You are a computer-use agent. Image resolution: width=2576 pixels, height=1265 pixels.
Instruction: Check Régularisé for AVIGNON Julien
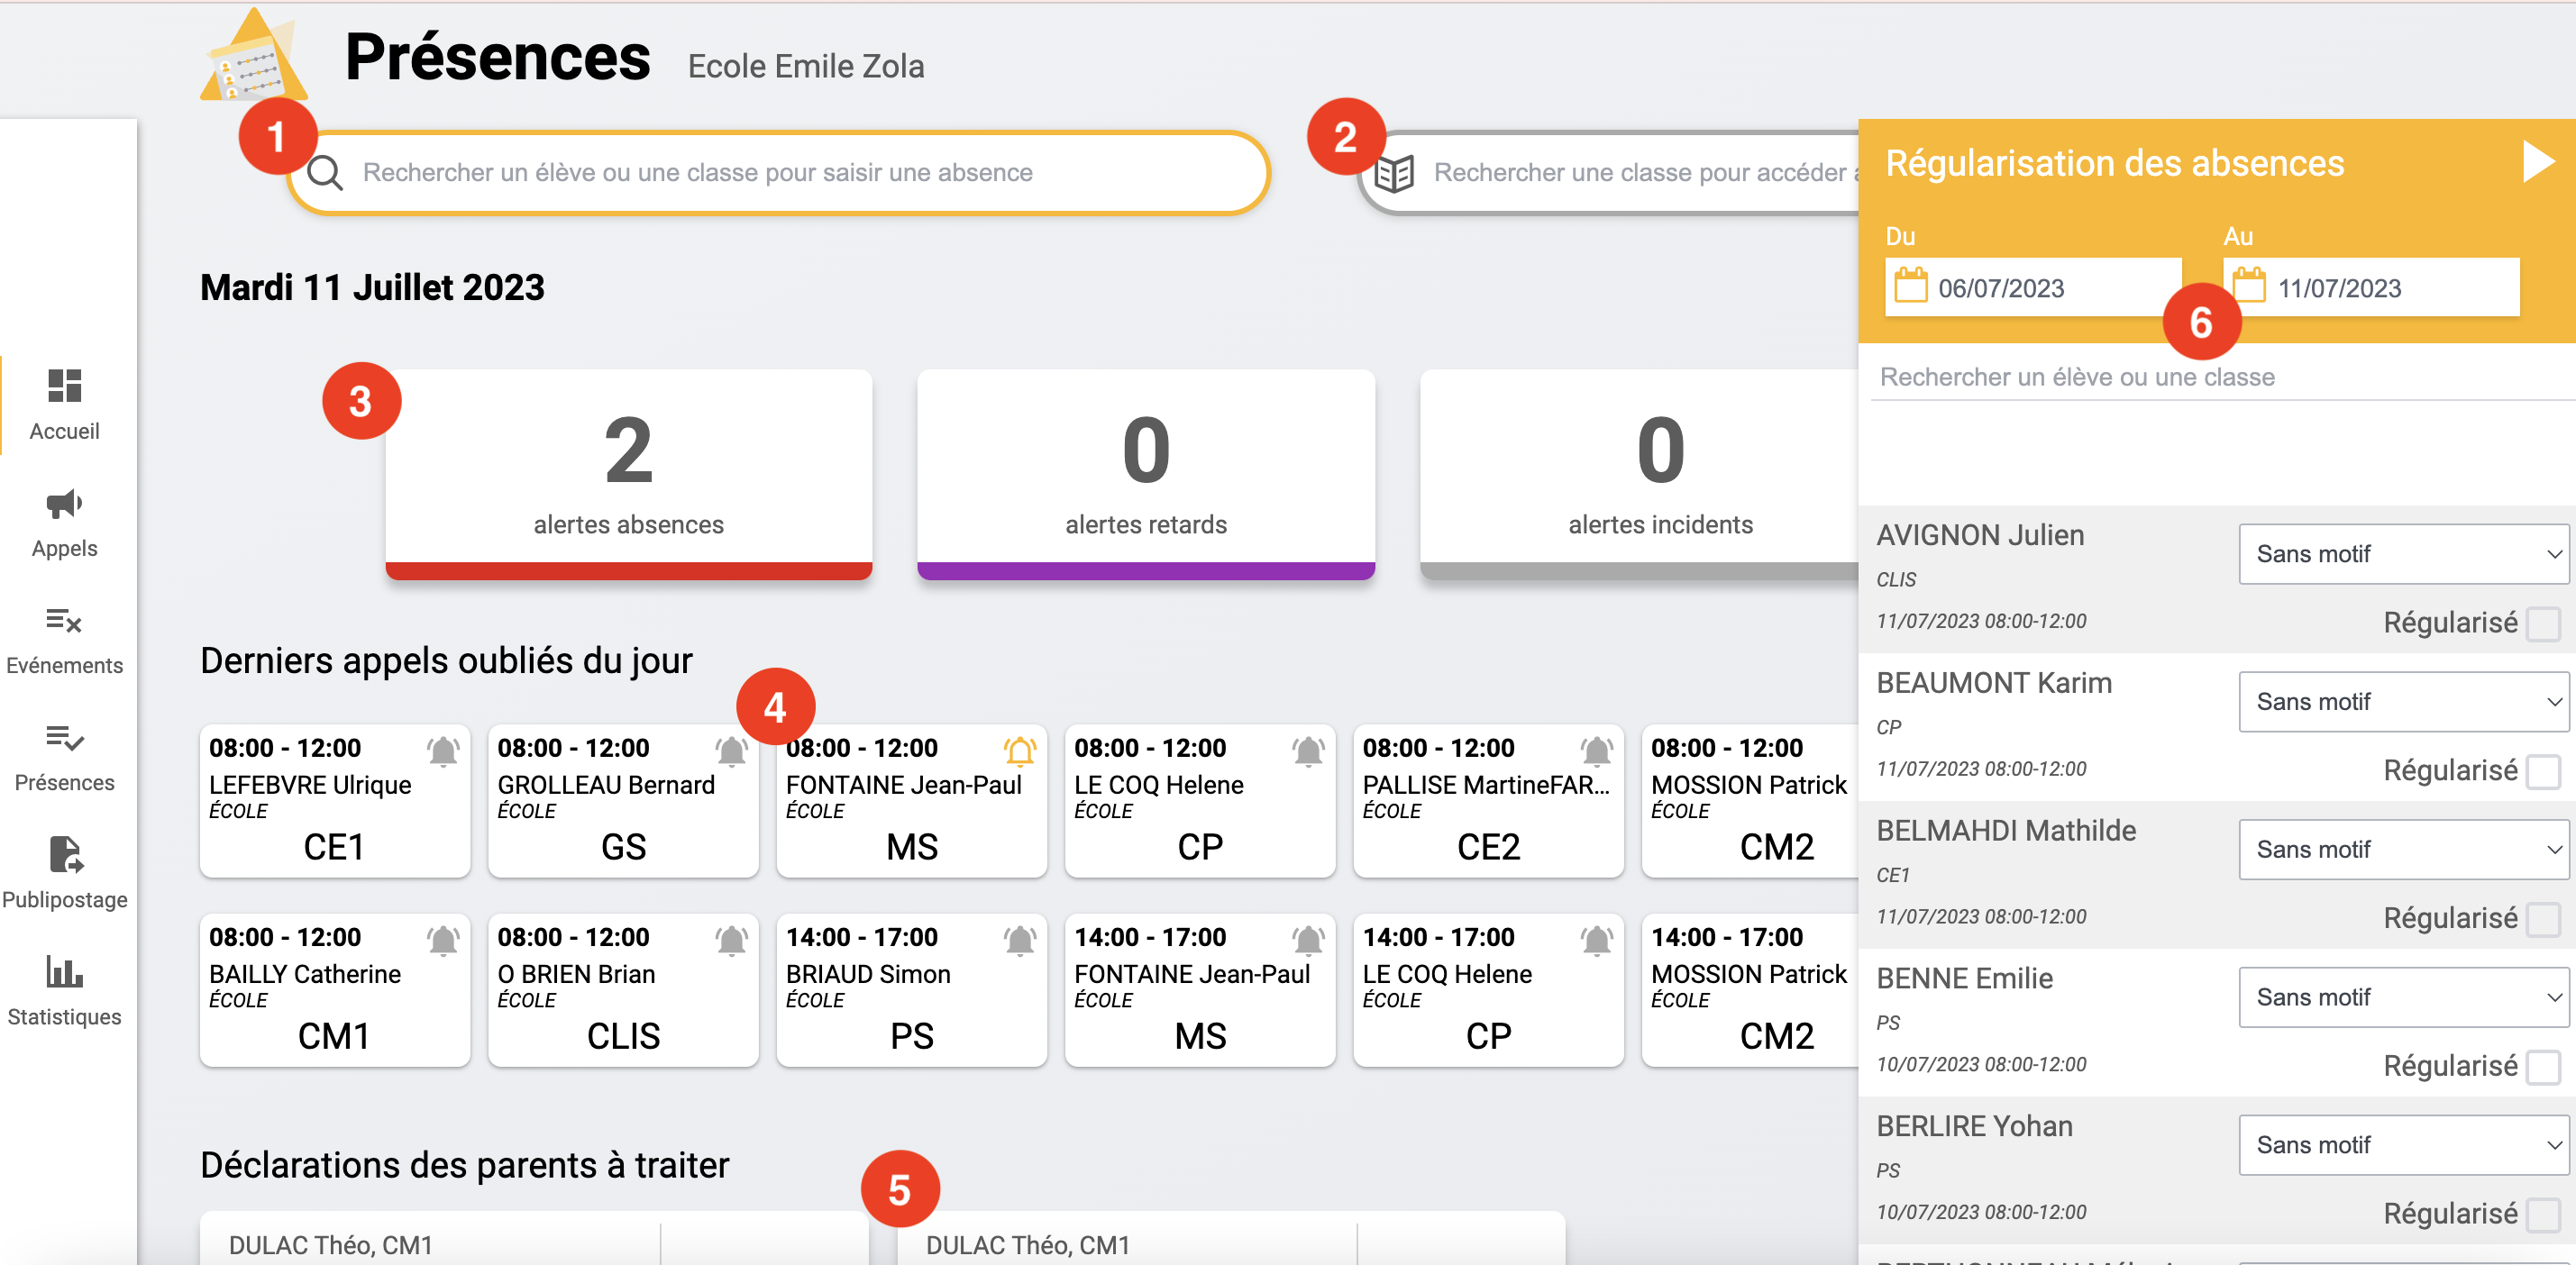2543,623
